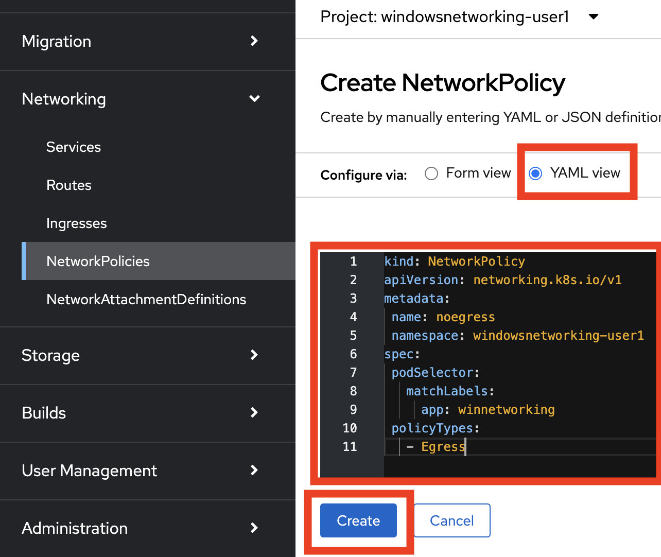This screenshot has width=661, height=557.
Task: Go to Ingresses page
Action: 77,223
